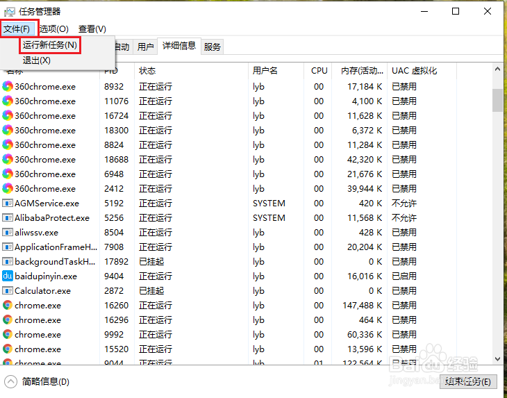This screenshot has width=507, height=398.
Task: Select the baidupinyin.exe process name
Action: pyautogui.click(x=46, y=276)
